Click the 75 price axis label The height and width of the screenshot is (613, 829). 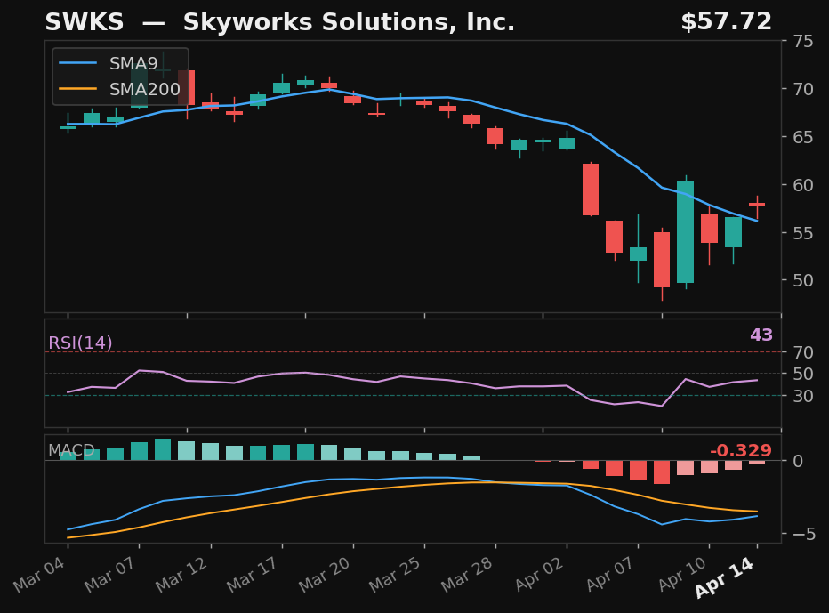803,41
